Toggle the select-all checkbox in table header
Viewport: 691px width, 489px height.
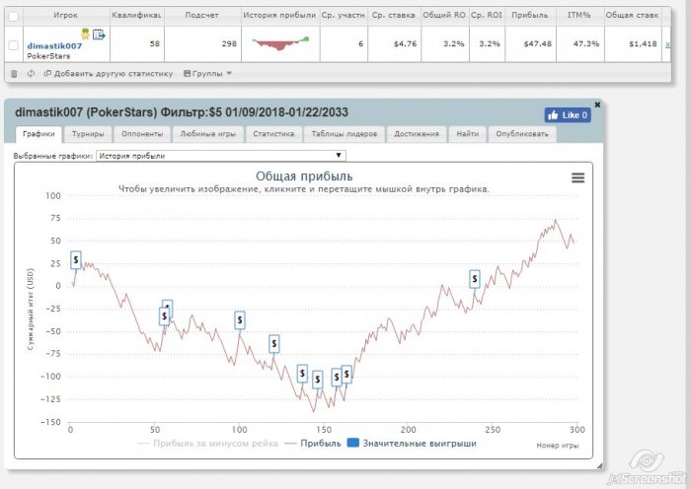point(13,17)
